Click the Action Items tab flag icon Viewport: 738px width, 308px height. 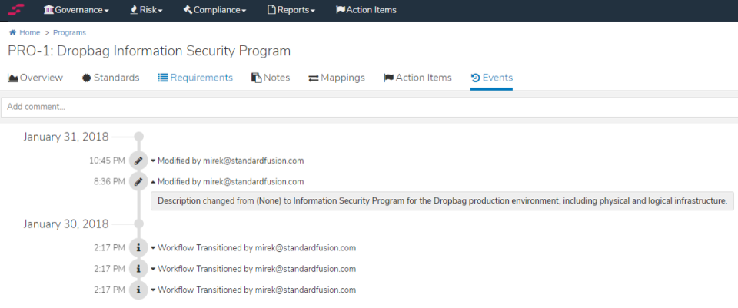coord(389,78)
